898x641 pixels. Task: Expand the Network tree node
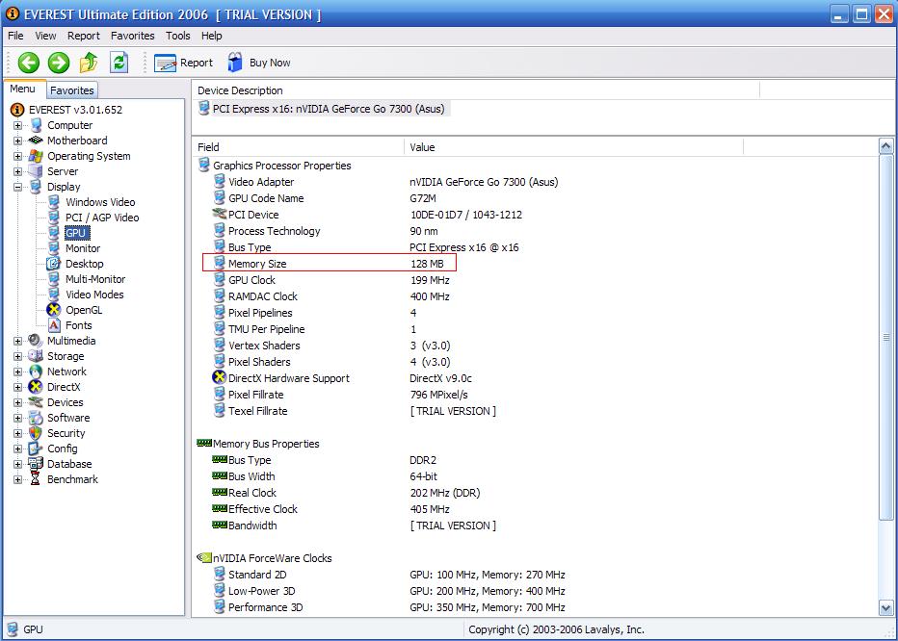[x=17, y=372]
